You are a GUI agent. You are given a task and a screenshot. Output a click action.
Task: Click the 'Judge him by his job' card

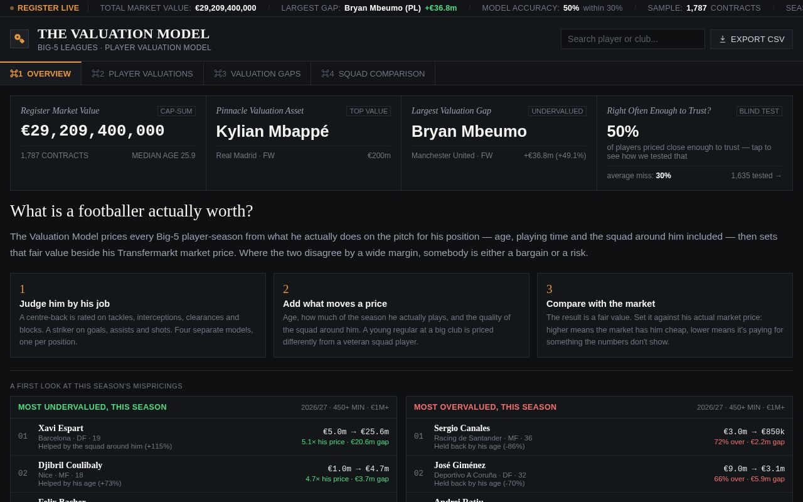pyautogui.click(x=138, y=315)
